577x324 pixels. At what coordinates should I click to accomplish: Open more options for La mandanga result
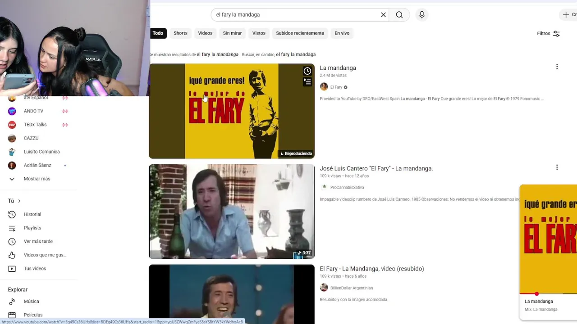coord(557,67)
